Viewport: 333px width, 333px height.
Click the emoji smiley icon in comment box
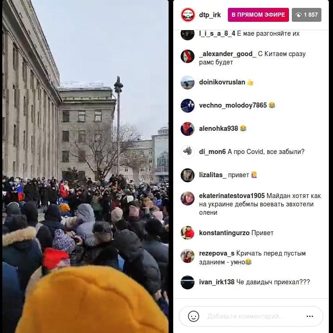pos(194,316)
